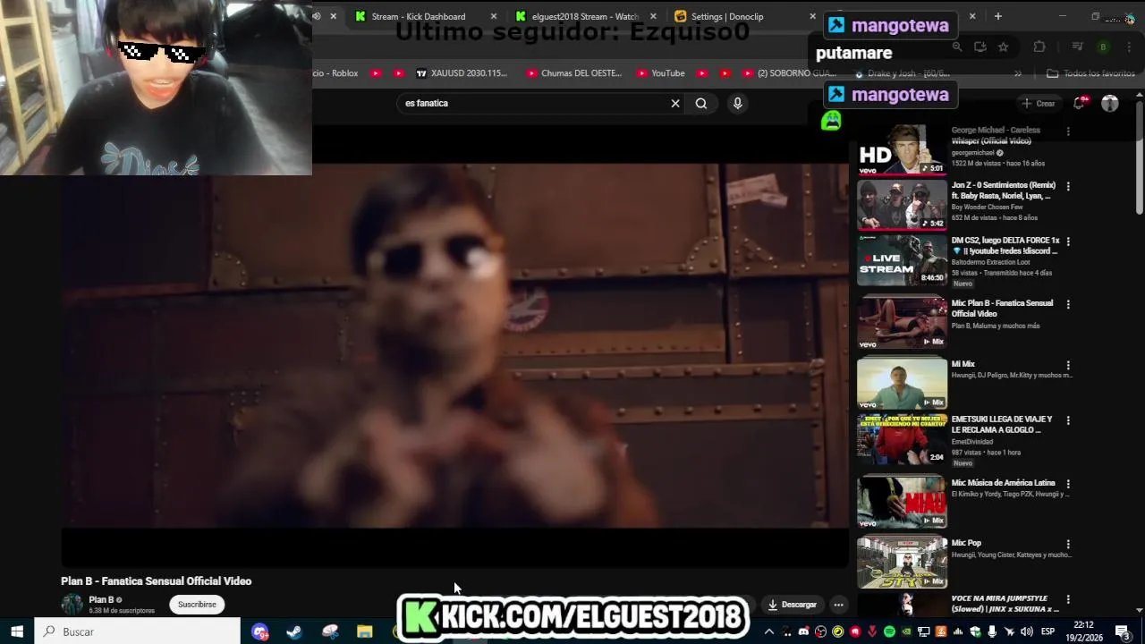Click the zoom magnifier icon in address bar

(956, 47)
